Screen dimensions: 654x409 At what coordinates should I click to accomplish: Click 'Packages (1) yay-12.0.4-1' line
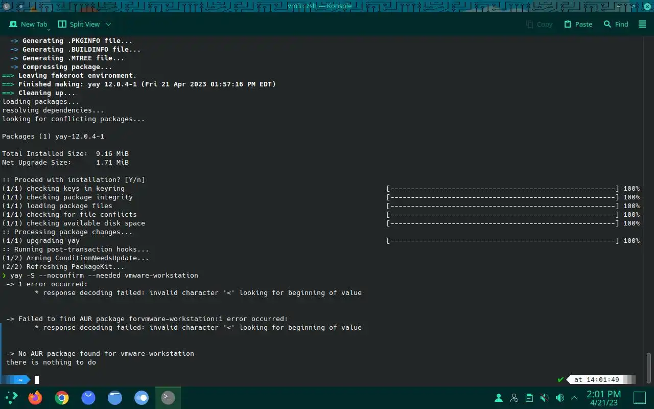[x=53, y=137]
